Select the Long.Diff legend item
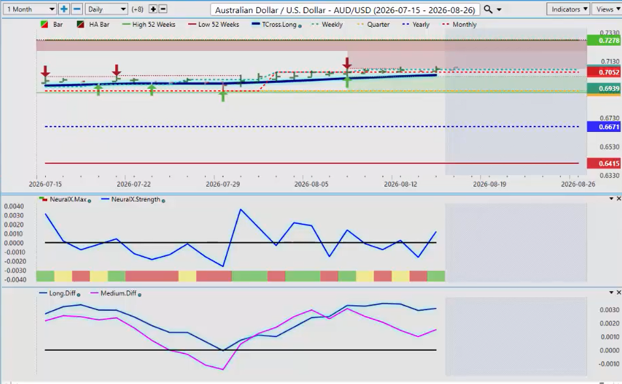This screenshot has height=384, width=622. point(57,294)
